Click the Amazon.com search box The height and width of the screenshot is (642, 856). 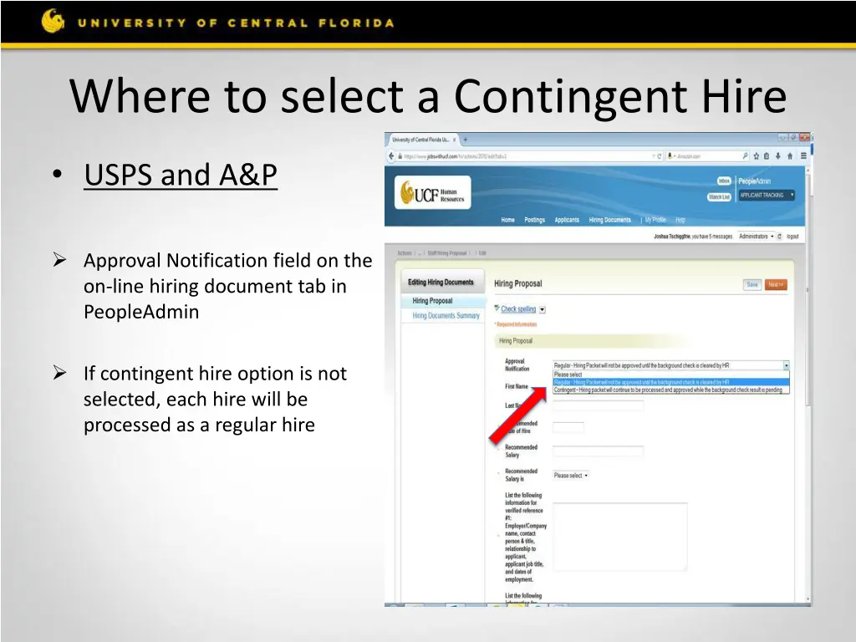[x=707, y=156]
